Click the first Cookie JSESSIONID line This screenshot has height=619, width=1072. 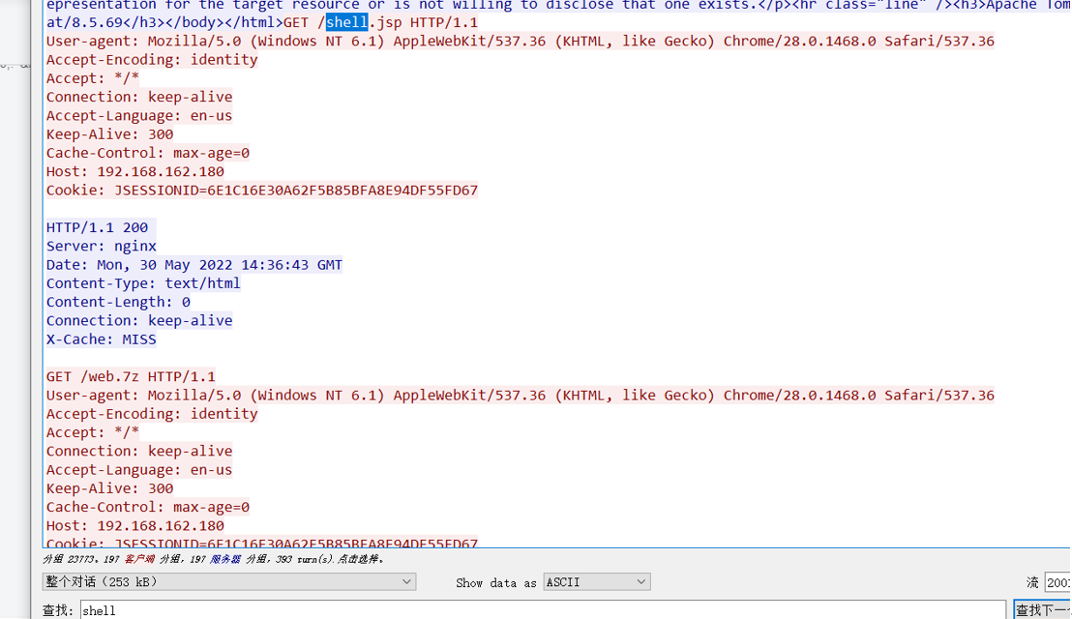tap(262, 190)
